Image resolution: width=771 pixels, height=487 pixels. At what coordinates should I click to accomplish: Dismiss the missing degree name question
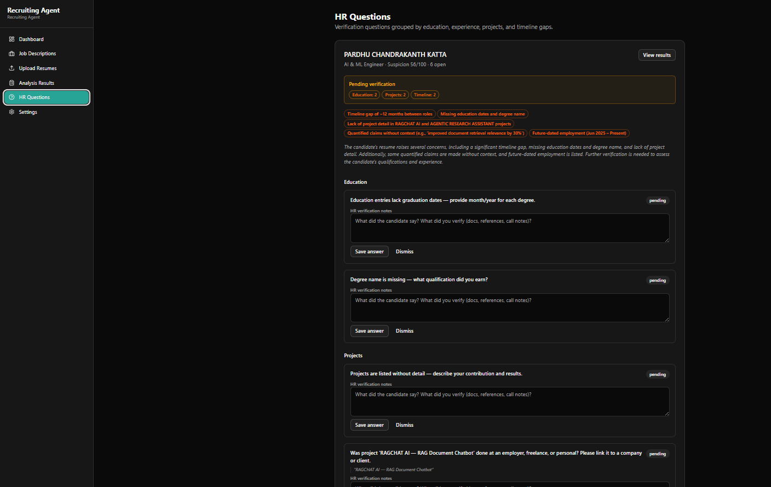point(405,331)
